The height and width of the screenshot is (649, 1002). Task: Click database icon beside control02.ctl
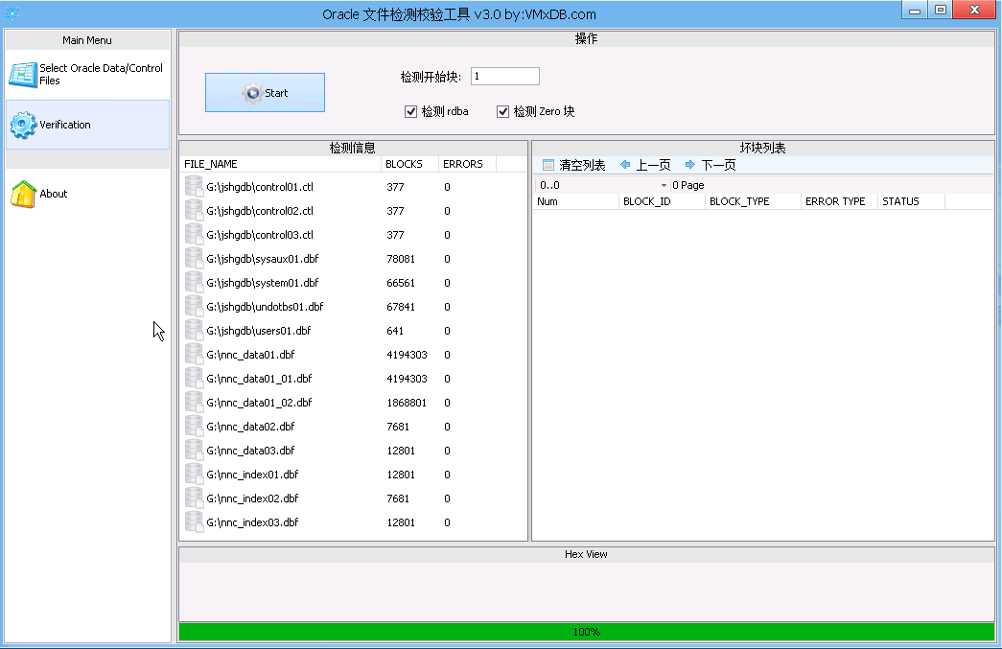194,211
